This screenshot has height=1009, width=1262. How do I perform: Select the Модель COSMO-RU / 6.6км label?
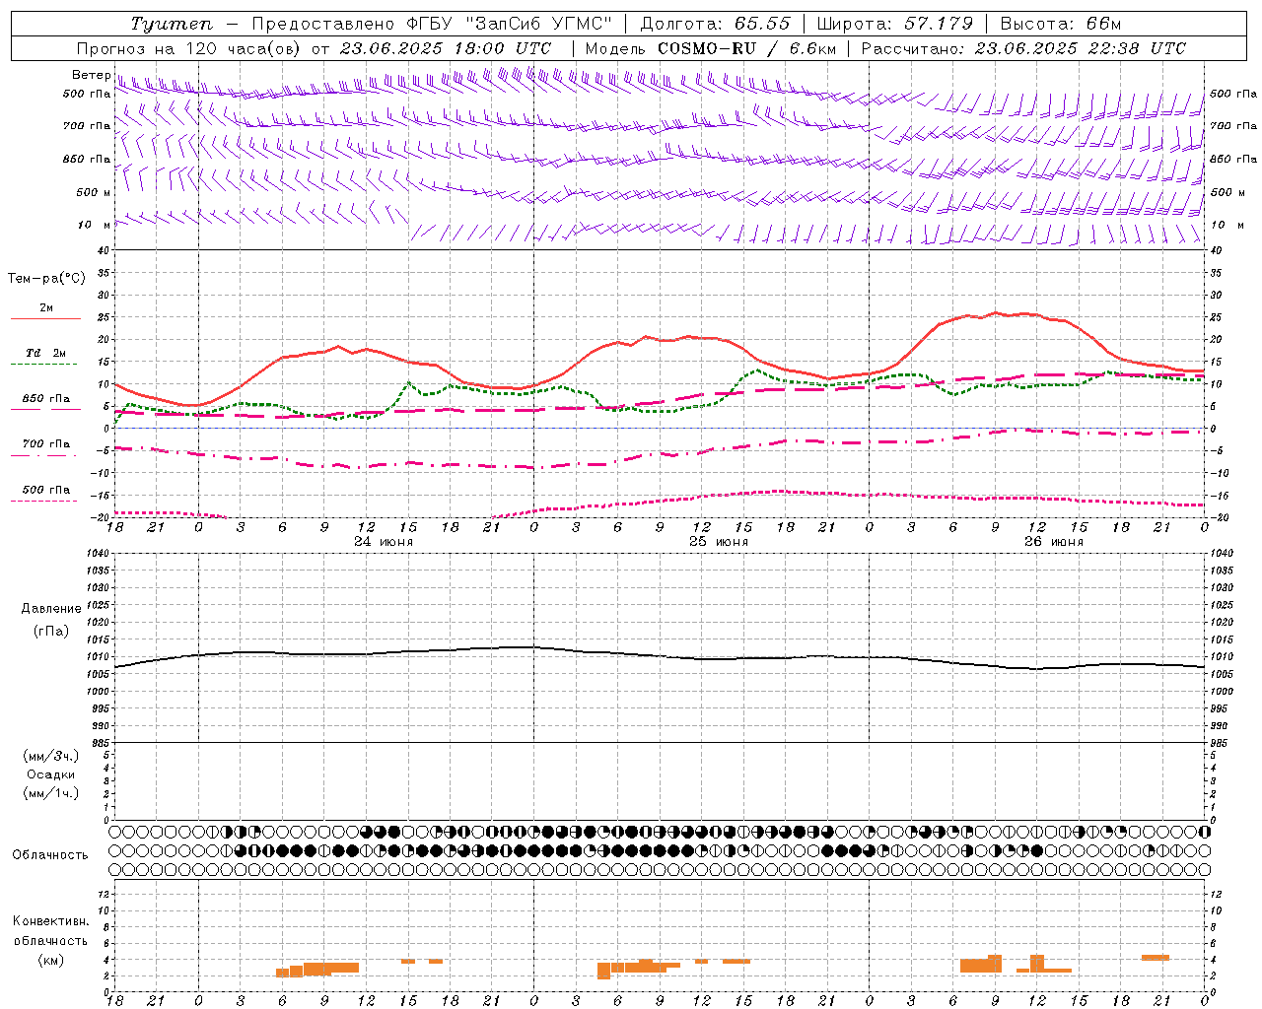710,48
